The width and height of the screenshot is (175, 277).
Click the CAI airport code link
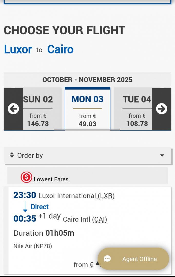point(99,219)
